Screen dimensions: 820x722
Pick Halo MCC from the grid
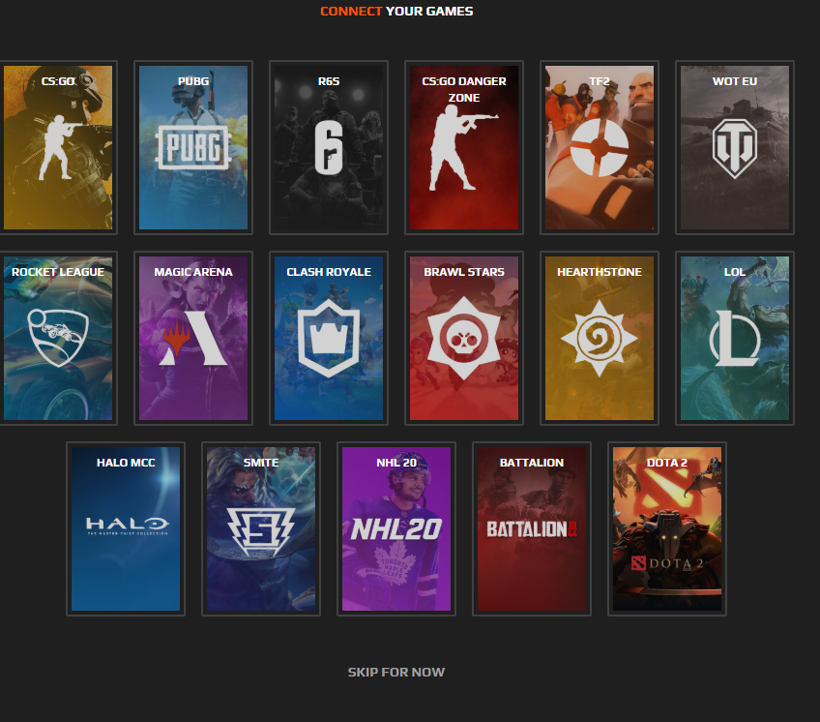[x=126, y=528]
